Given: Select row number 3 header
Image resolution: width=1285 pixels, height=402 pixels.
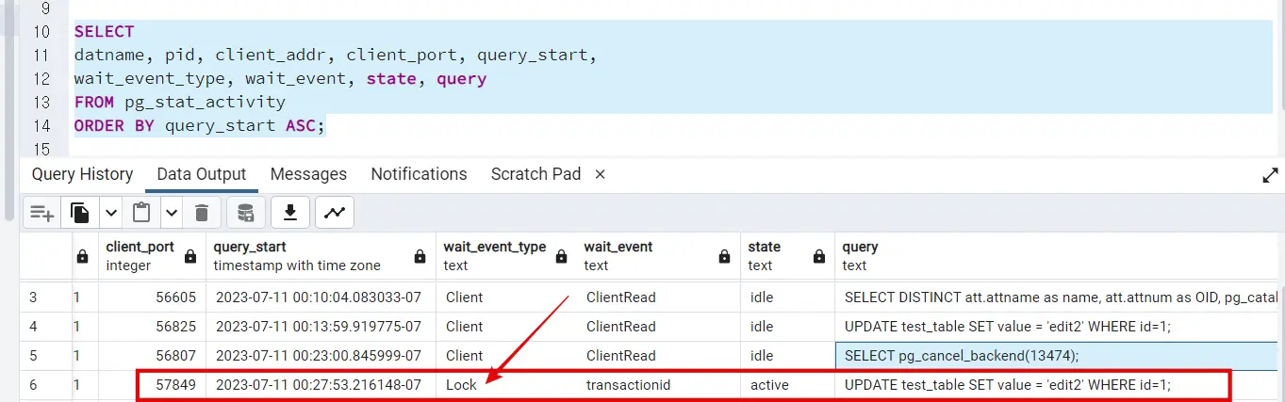Looking at the screenshot, I should [46, 297].
